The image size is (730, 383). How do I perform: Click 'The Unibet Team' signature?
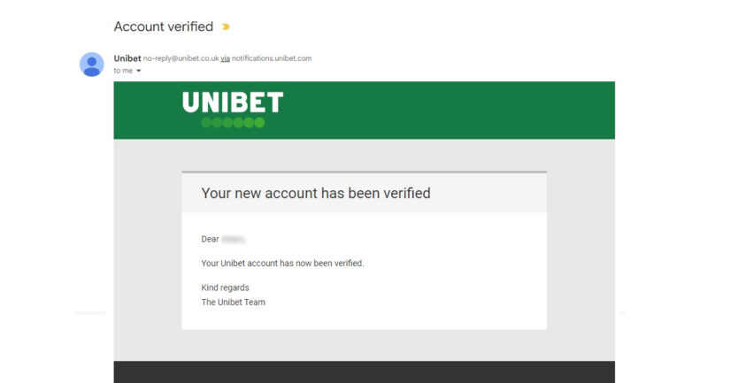click(x=234, y=302)
